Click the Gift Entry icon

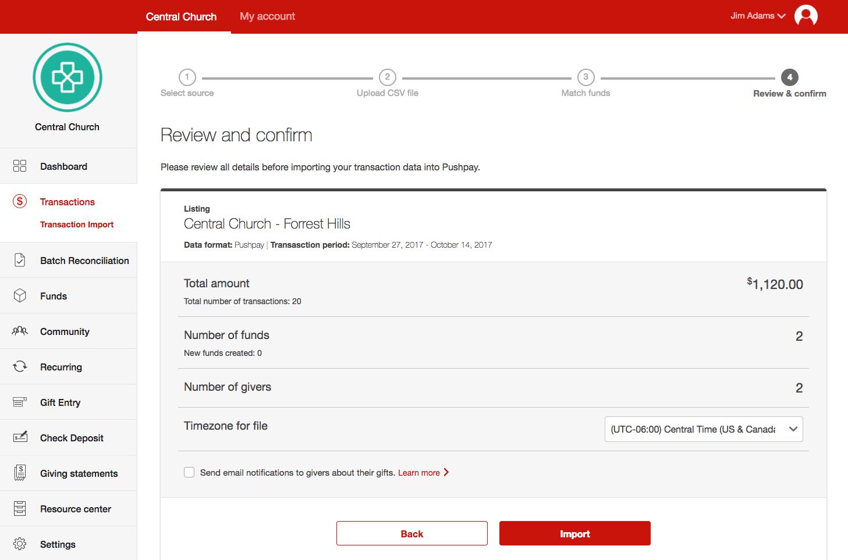(x=20, y=402)
